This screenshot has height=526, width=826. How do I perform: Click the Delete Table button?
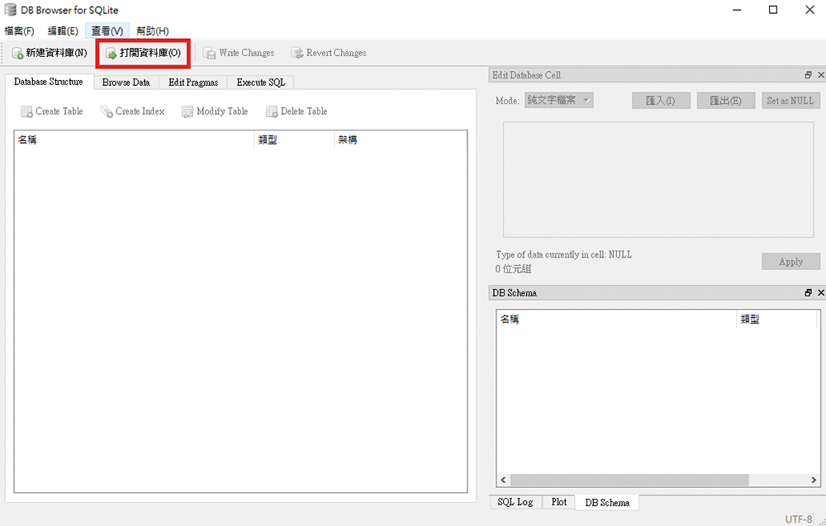(x=297, y=111)
